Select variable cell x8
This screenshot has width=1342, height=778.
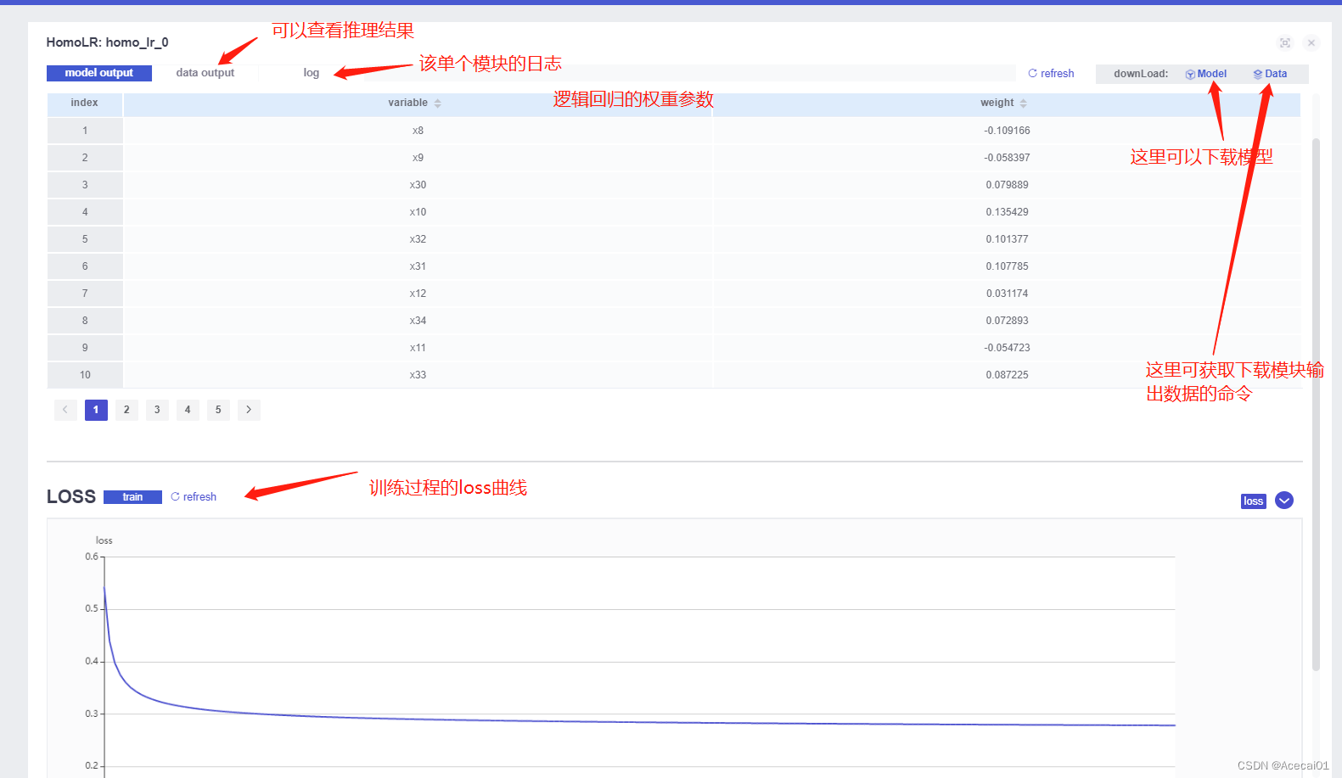(418, 131)
